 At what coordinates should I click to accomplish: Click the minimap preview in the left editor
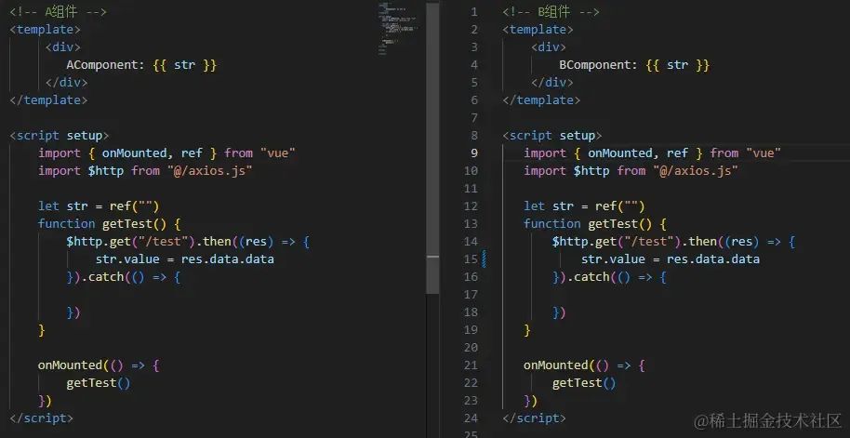pos(397,27)
